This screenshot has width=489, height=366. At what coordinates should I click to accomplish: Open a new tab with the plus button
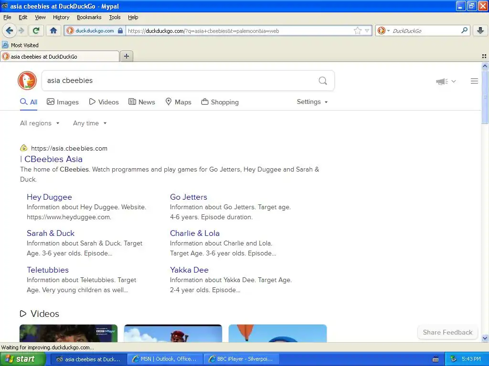126,56
